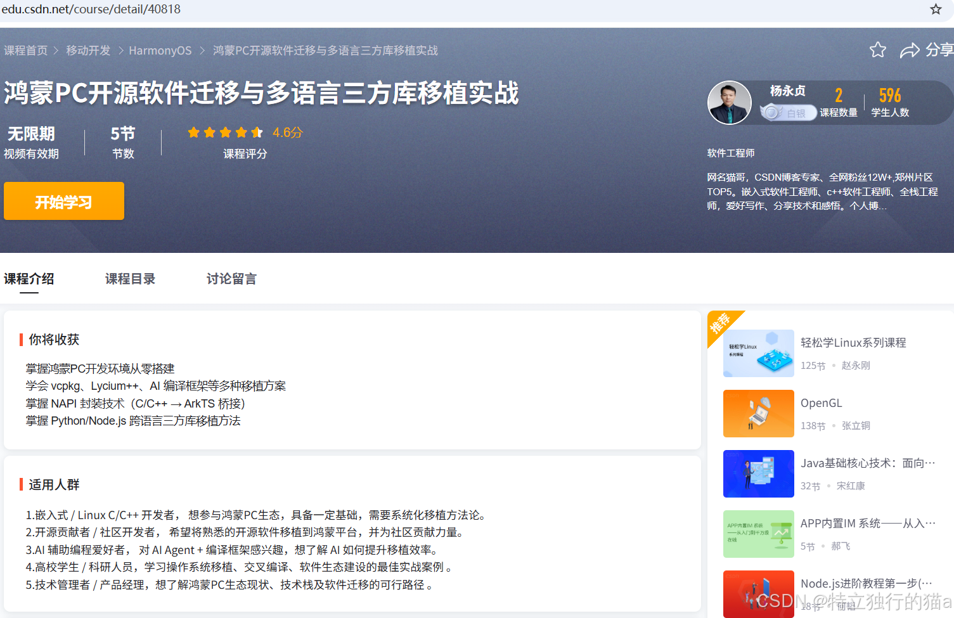
Task: Click instructor name 赵永刚
Action: 856,366
